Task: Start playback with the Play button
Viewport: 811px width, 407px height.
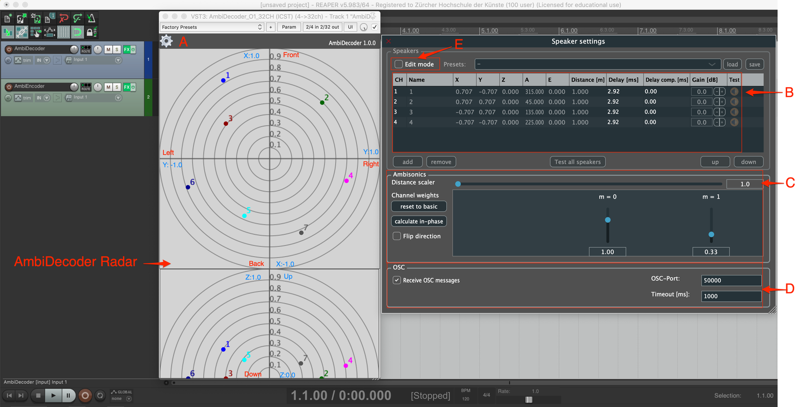Action: tap(53, 395)
